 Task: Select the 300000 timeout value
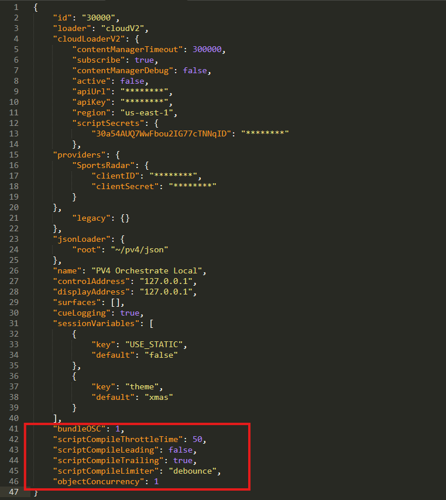pyautogui.click(x=207, y=49)
